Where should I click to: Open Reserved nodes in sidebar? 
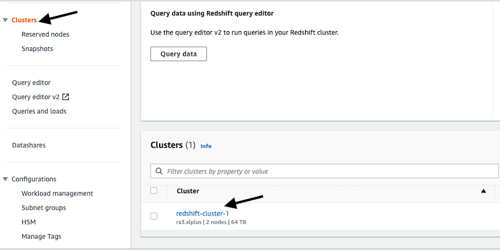click(45, 34)
